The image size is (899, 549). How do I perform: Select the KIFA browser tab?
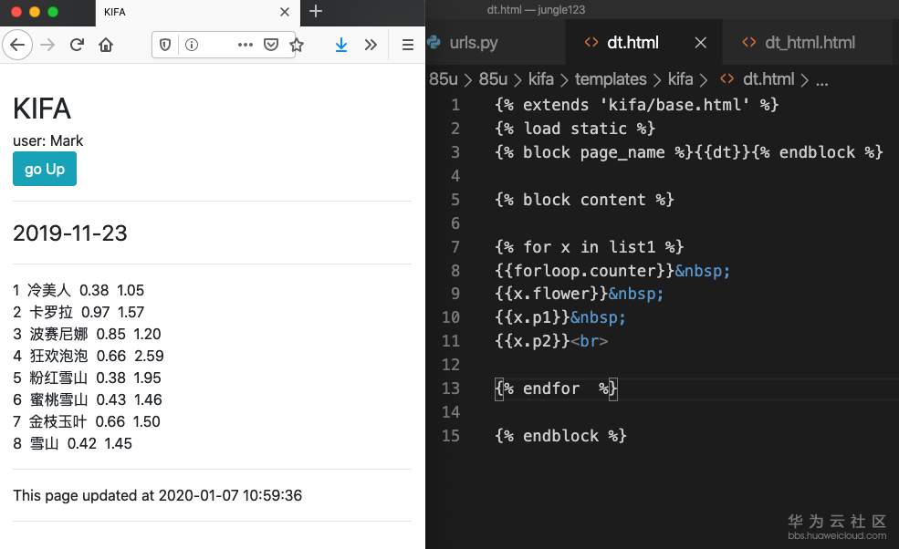coord(198,13)
